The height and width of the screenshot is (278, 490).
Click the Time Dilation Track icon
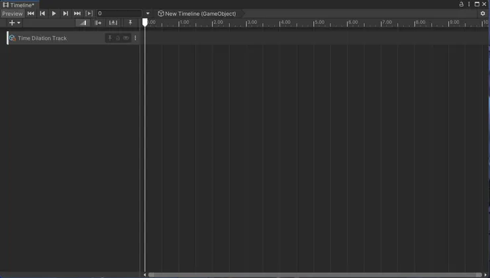pyautogui.click(x=12, y=38)
